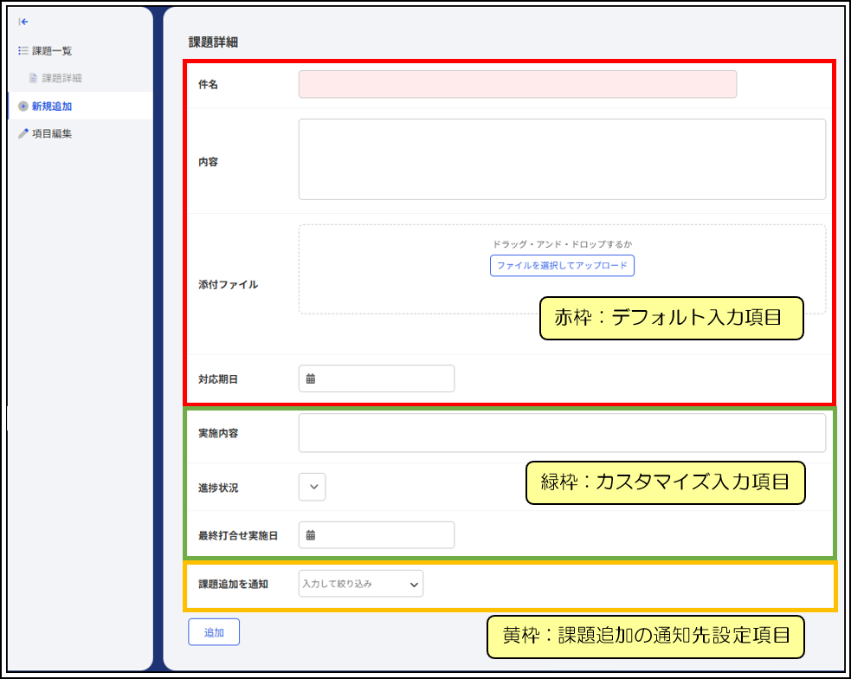This screenshot has height=679, width=851.
Task: Open the 課題追加を通知 combo box
Action: [360, 584]
